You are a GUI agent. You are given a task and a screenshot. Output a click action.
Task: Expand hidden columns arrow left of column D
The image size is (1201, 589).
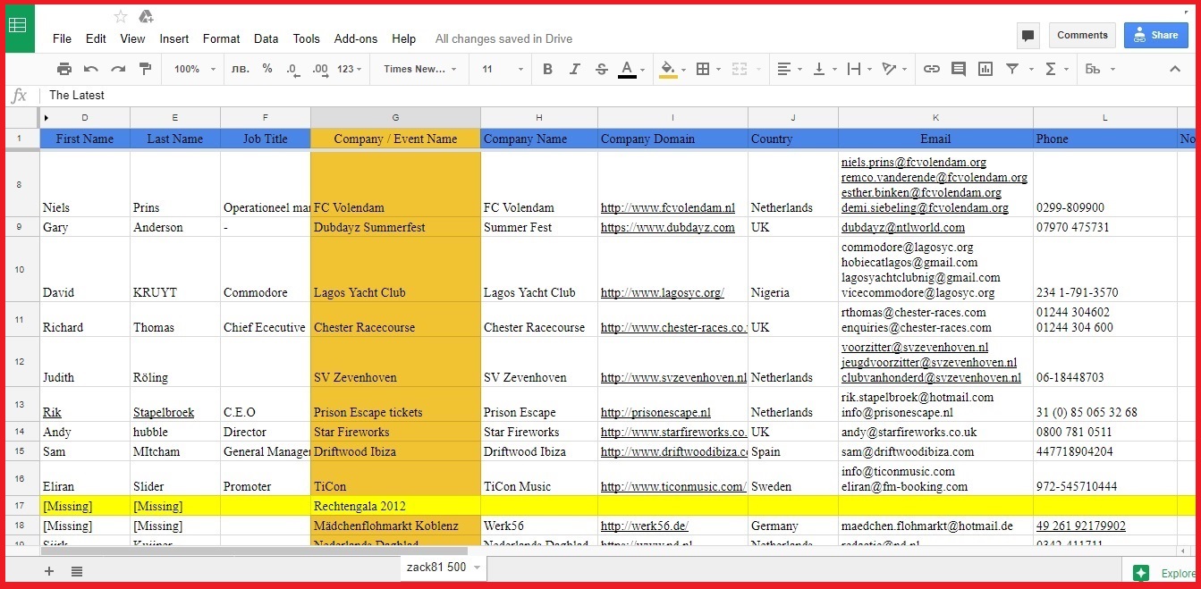[46, 118]
